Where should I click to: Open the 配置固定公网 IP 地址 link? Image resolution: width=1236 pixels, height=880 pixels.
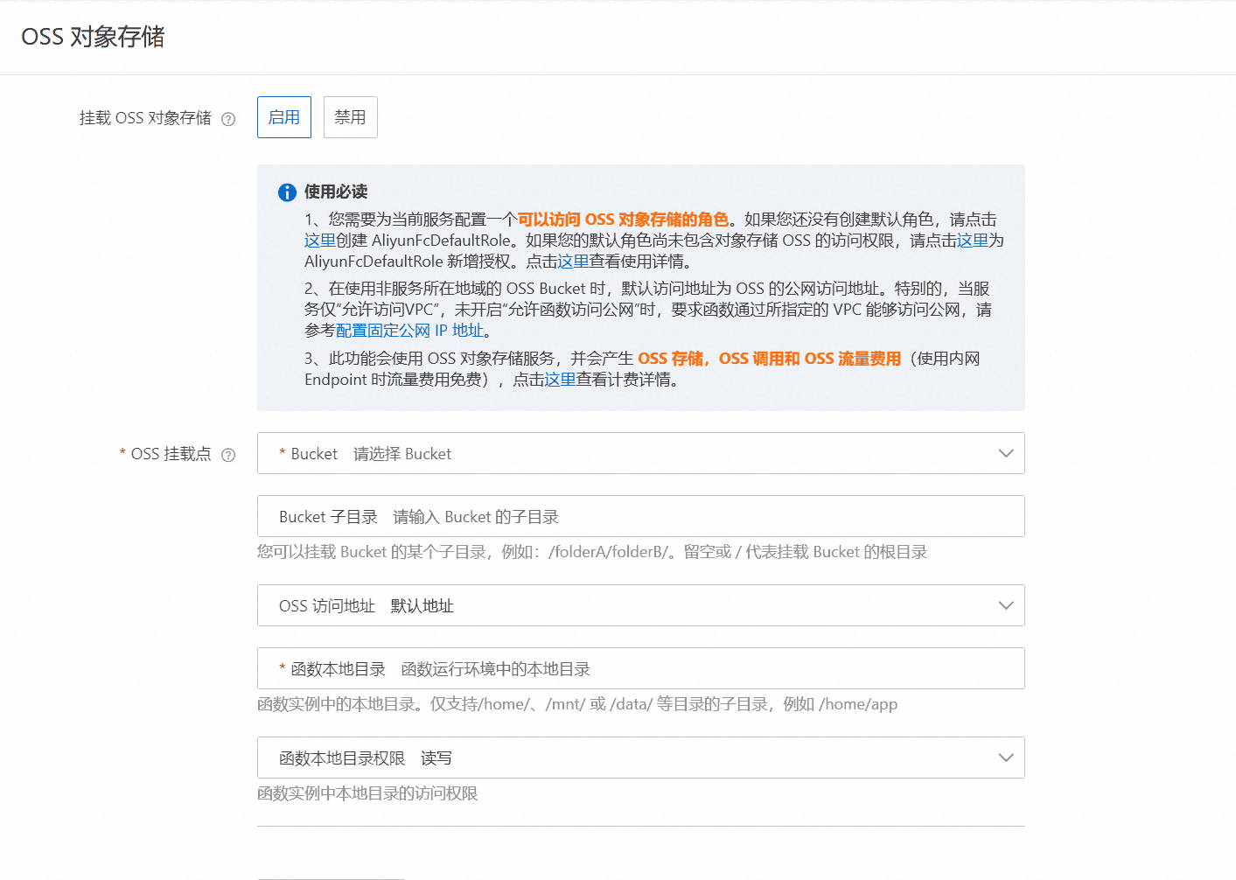[x=409, y=331]
